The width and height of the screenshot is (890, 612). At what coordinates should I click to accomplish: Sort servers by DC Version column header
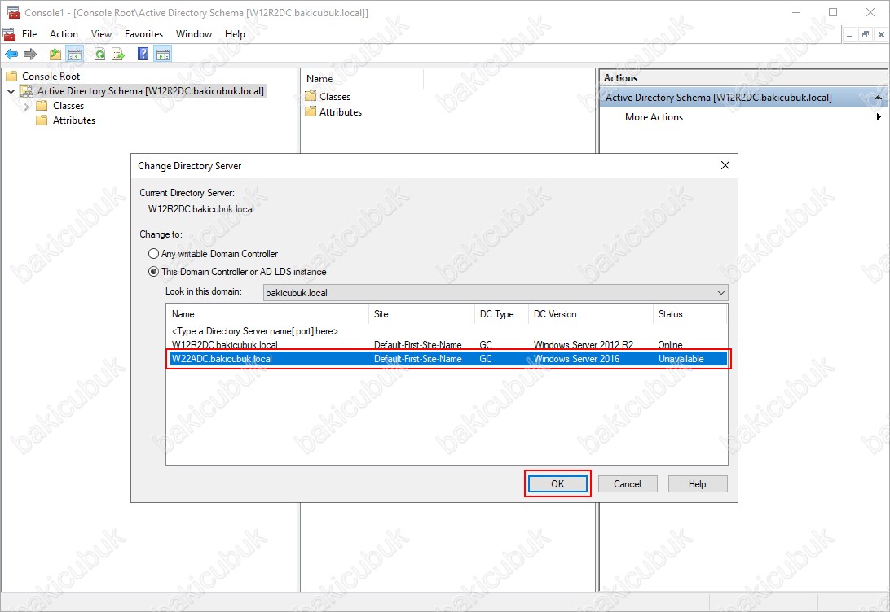tap(590, 314)
